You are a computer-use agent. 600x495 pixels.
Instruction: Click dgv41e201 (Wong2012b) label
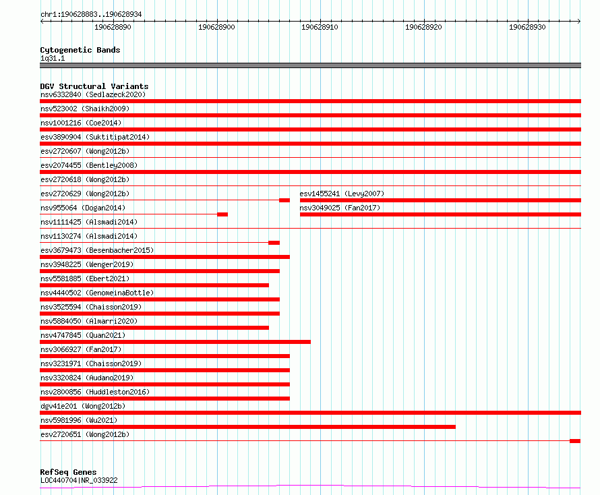[x=83, y=406]
